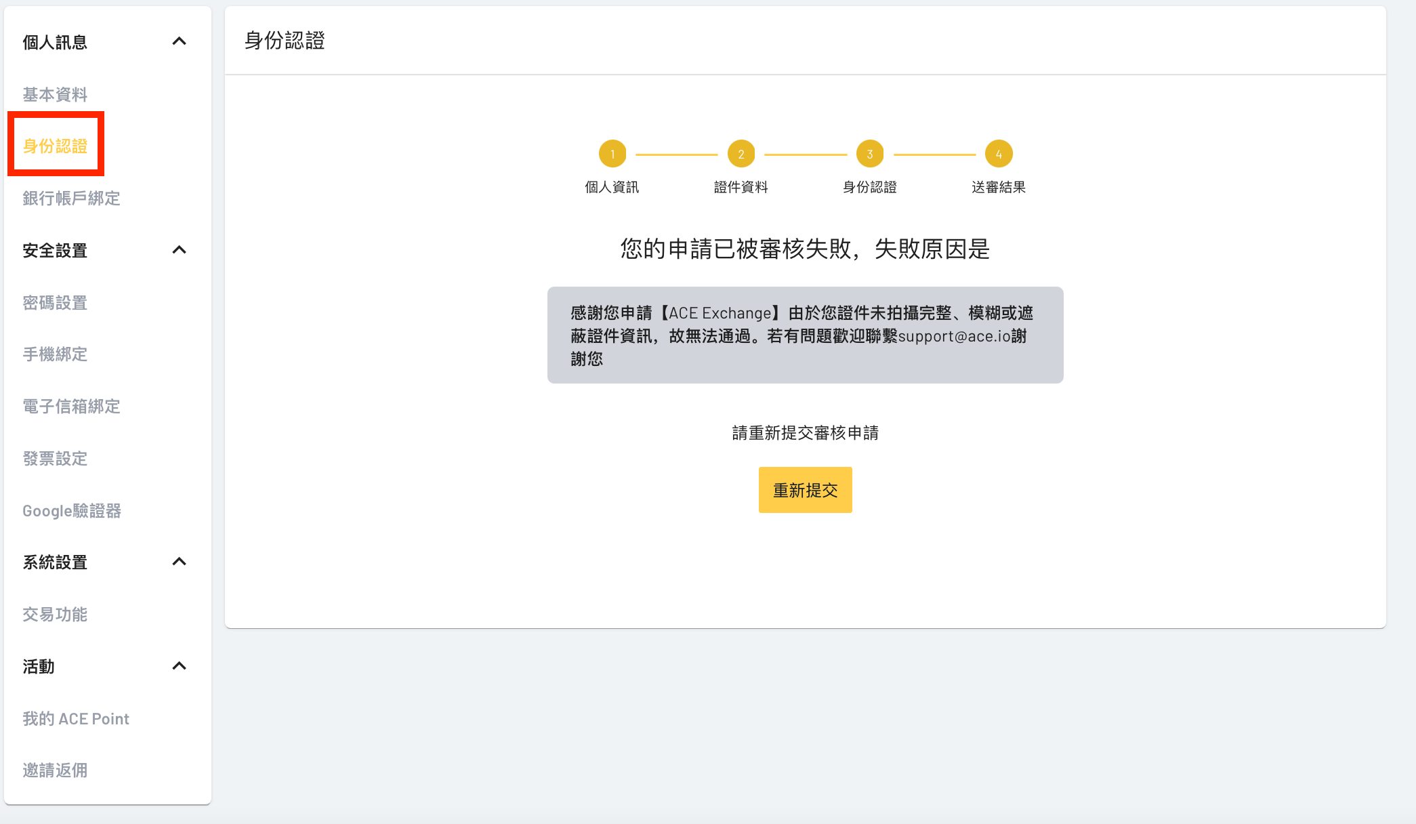
Task: Open 邀請返佣 page
Action: [x=55, y=770]
